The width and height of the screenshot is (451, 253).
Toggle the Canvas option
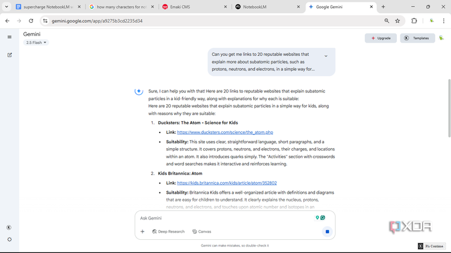201,231
